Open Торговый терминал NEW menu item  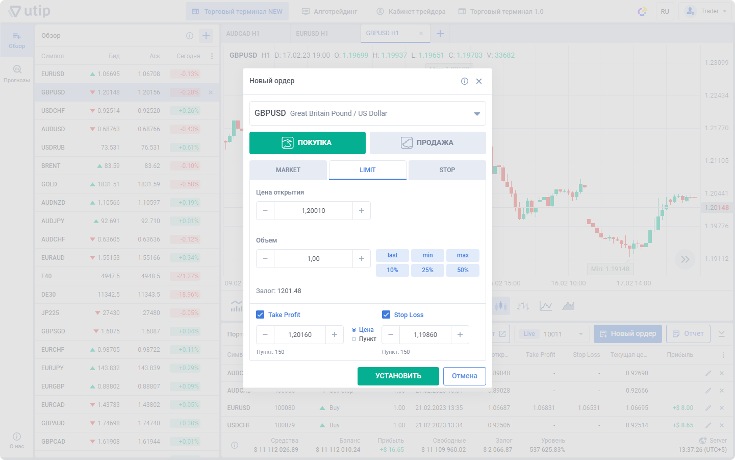click(237, 11)
